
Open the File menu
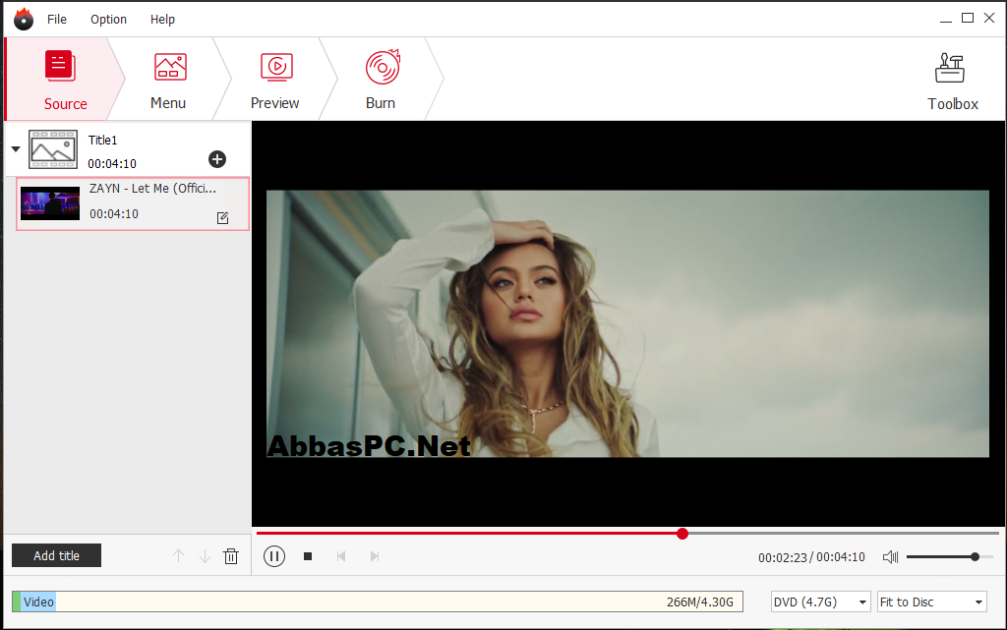[56, 20]
